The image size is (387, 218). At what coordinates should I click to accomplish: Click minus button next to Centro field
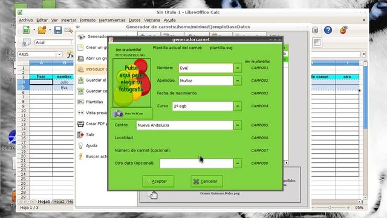tap(238, 125)
